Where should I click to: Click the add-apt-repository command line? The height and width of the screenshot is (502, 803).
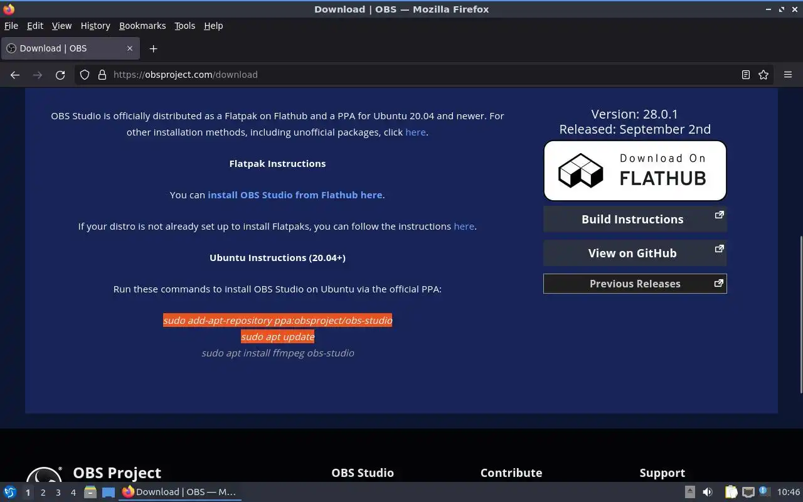click(277, 320)
